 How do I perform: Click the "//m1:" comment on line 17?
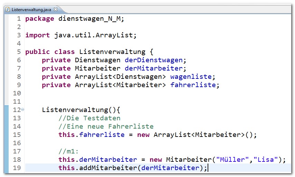pyautogui.click(x=69, y=151)
